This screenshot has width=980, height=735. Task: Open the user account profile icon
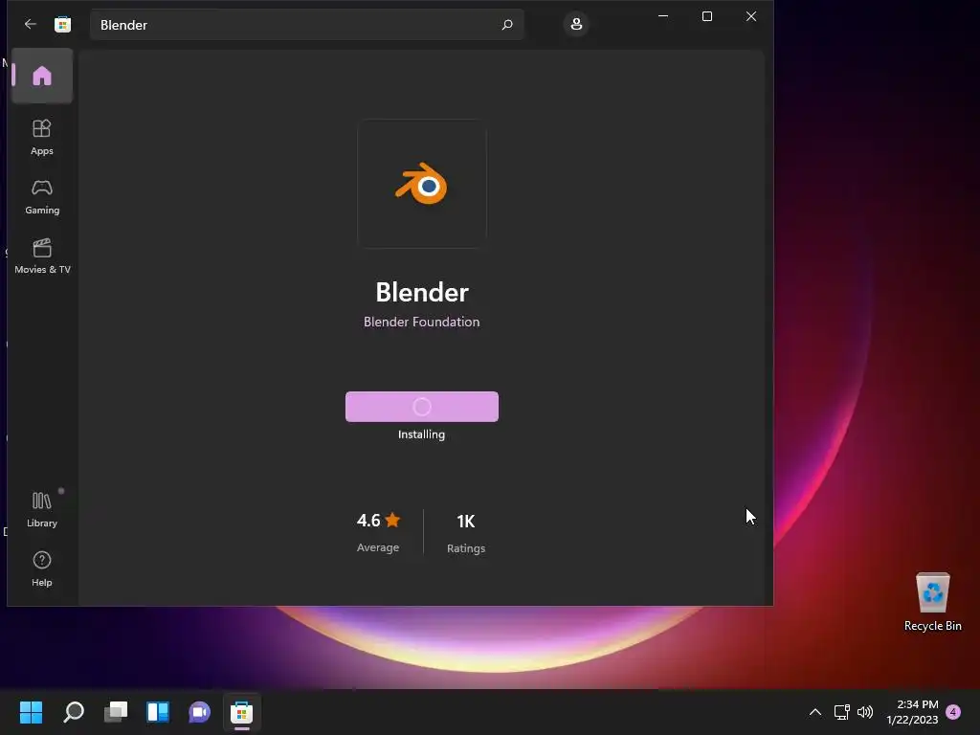coord(576,24)
